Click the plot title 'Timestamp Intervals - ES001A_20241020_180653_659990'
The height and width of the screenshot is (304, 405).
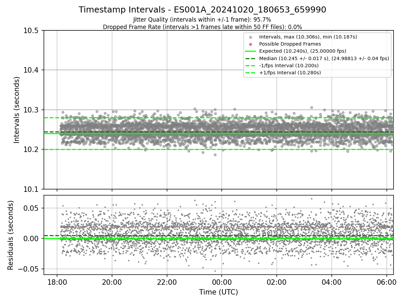pos(202,10)
